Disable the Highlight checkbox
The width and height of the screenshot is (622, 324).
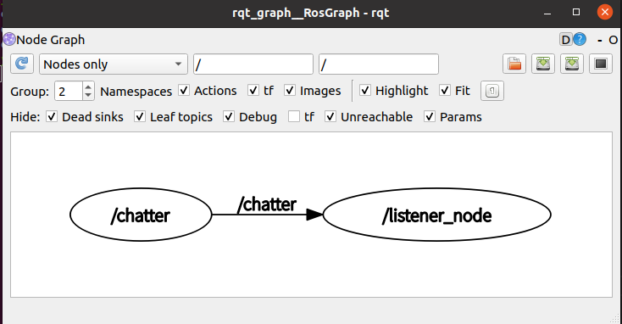coord(365,91)
